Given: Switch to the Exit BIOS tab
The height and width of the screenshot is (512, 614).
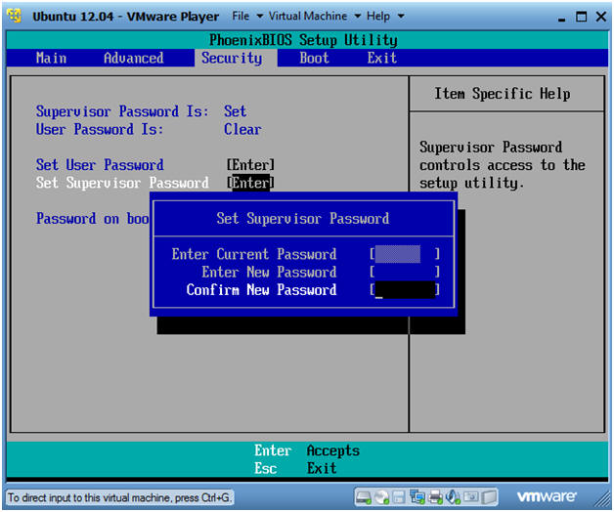Looking at the screenshot, I should (381, 58).
